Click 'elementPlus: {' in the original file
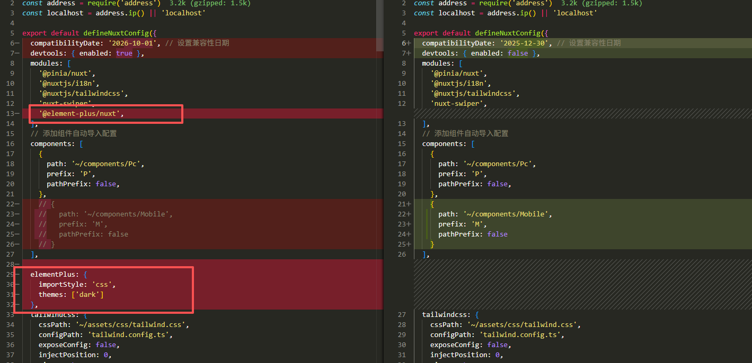 (x=59, y=274)
